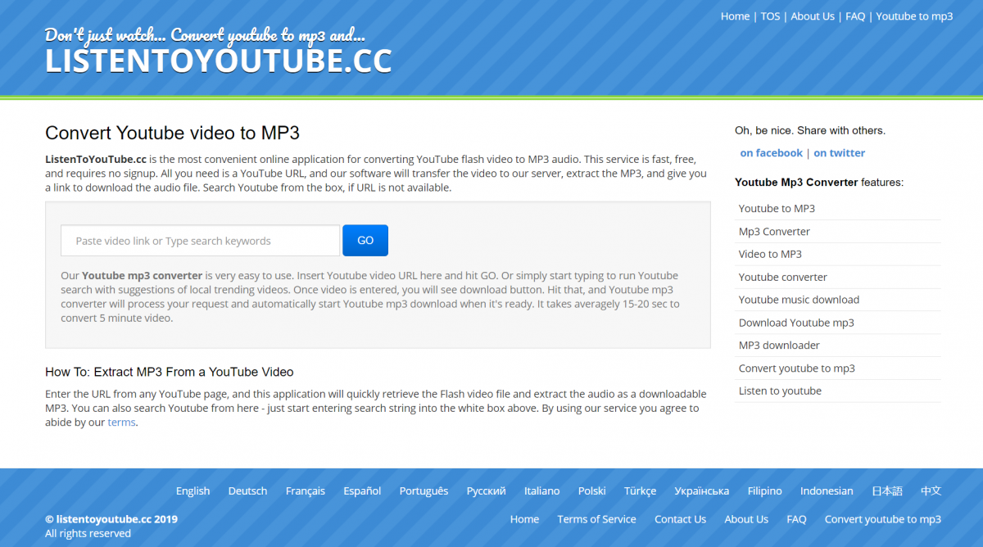The height and width of the screenshot is (547, 983).
Task: Open the FAQ from top navigation
Action: (854, 16)
